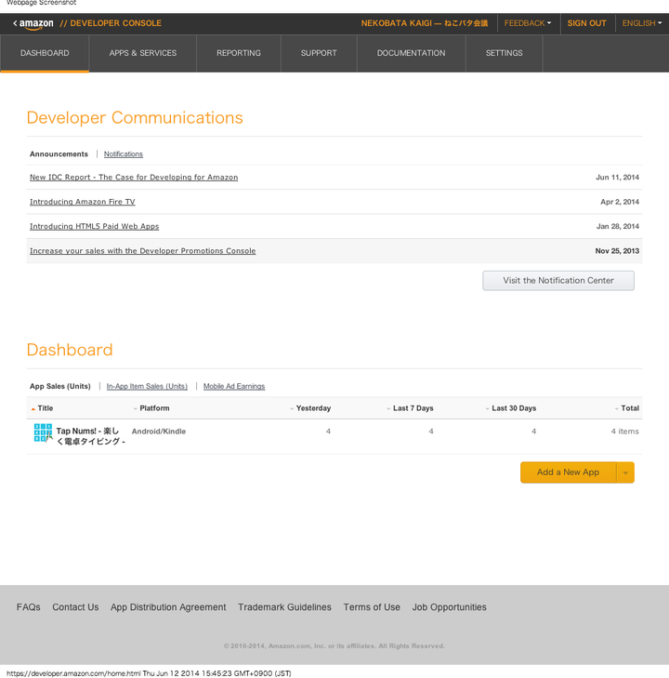Click the Sign Out link
Image resolution: width=669 pixels, height=678 pixels.
point(586,23)
